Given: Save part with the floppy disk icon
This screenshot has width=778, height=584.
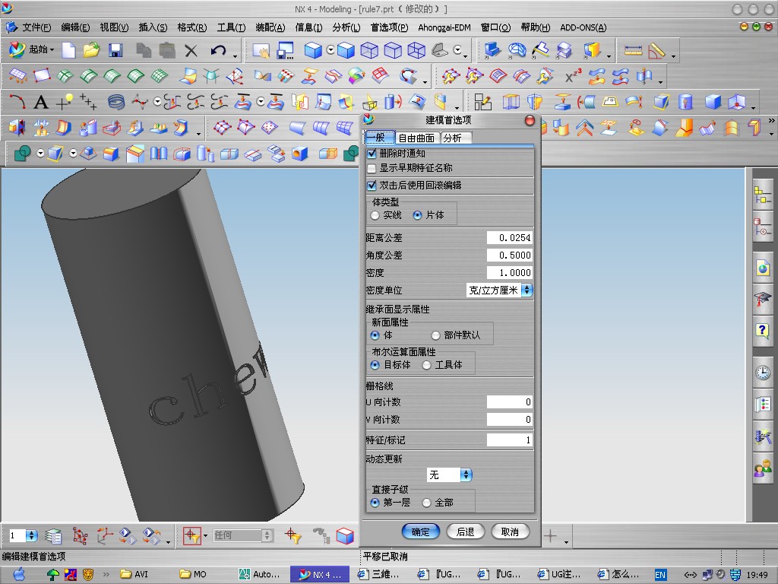Looking at the screenshot, I should point(115,49).
